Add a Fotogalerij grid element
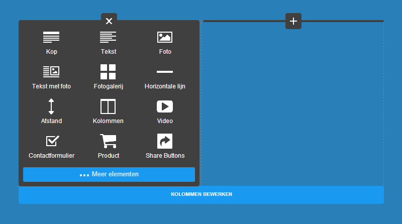Viewport: 402px width, 224px height. (108, 77)
